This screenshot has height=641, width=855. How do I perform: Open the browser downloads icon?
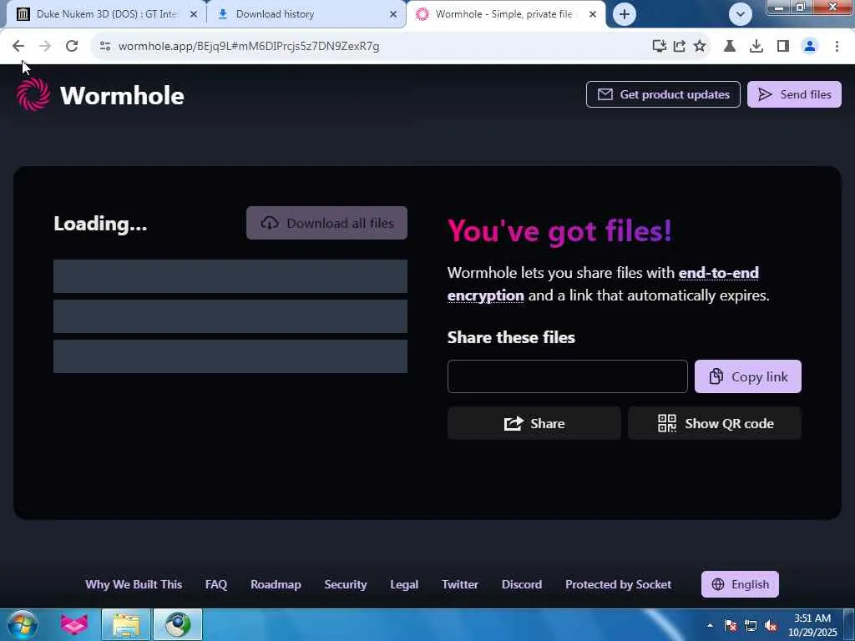[756, 47]
